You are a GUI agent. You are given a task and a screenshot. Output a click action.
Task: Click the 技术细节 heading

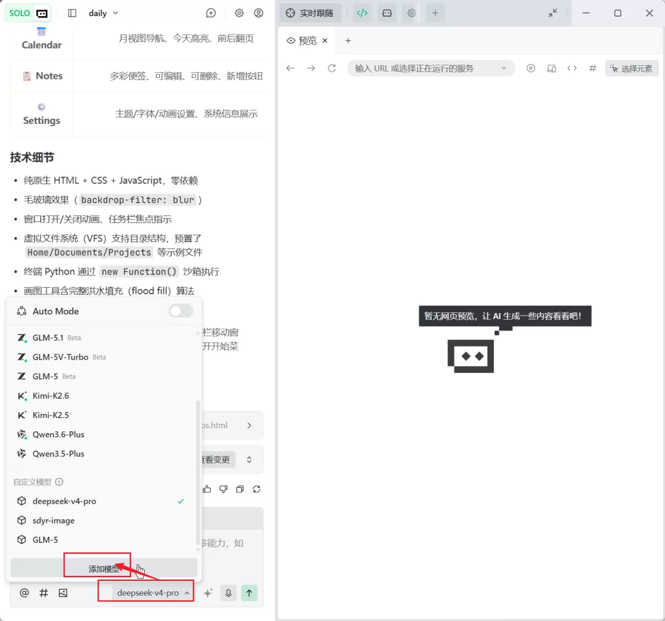point(32,158)
